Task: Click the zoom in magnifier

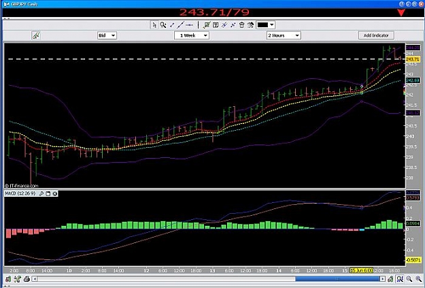Action: coord(418,278)
